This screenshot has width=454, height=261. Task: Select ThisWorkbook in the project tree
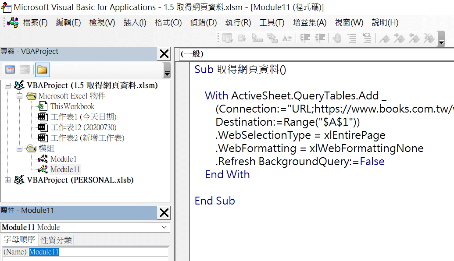tap(72, 106)
